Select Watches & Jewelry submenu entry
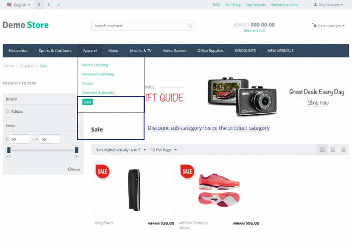This screenshot has height=251, width=352. pos(98,93)
